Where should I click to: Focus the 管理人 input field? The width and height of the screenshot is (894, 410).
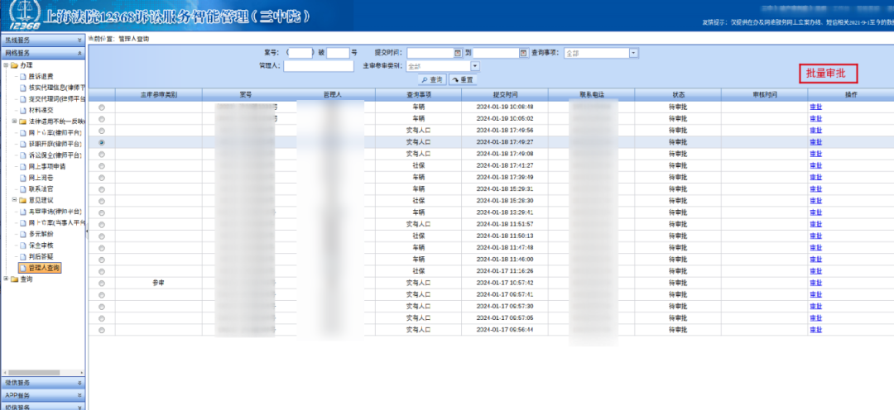click(x=319, y=66)
